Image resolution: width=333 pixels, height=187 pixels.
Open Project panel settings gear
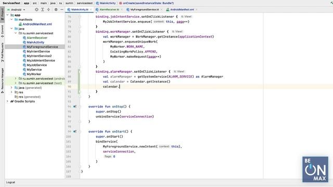pyautogui.click(x=56, y=9)
